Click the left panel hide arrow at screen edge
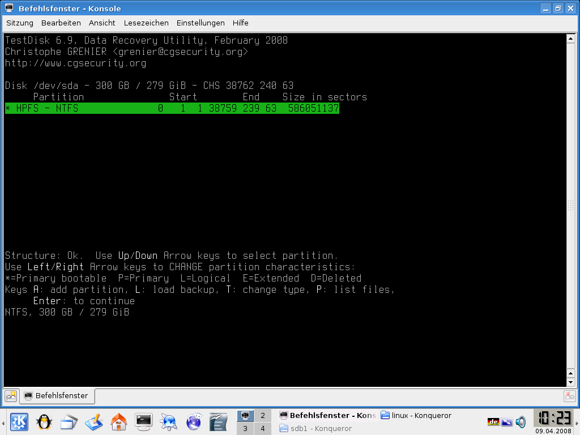The height and width of the screenshot is (435, 580). (3, 422)
